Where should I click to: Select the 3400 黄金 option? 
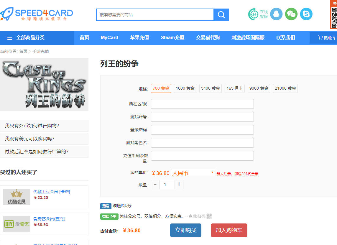[211, 88]
